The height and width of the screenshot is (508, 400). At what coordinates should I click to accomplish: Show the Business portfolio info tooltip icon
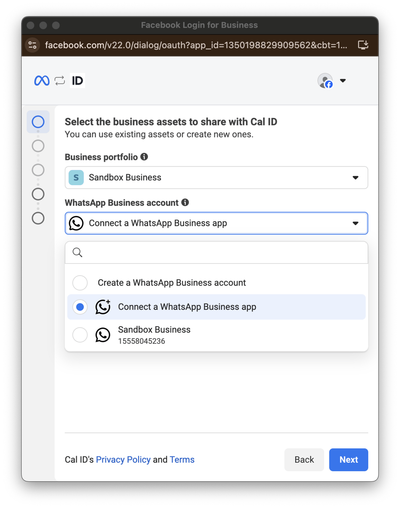click(144, 157)
